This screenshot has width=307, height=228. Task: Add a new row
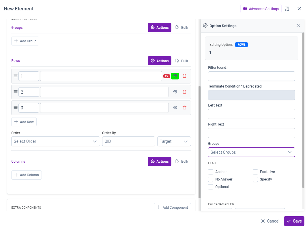24,122
